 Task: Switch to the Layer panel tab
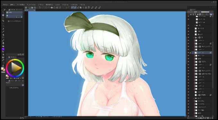point(193,10)
